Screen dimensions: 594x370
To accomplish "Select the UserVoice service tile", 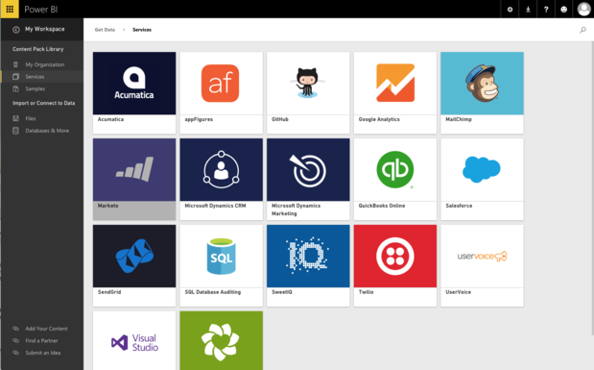I will coord(483,265).
